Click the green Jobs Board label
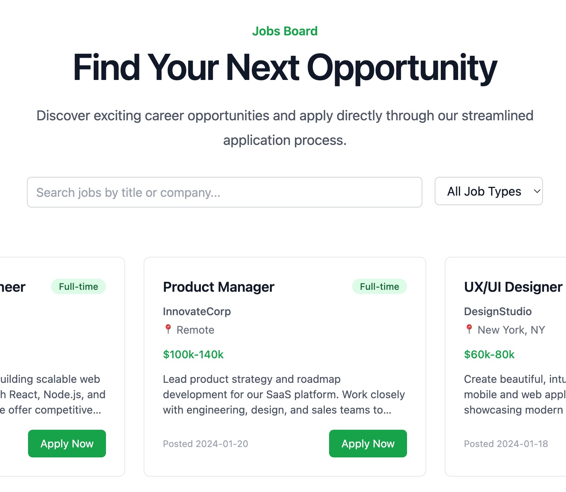566x492 pixels. tap(285, 31)
